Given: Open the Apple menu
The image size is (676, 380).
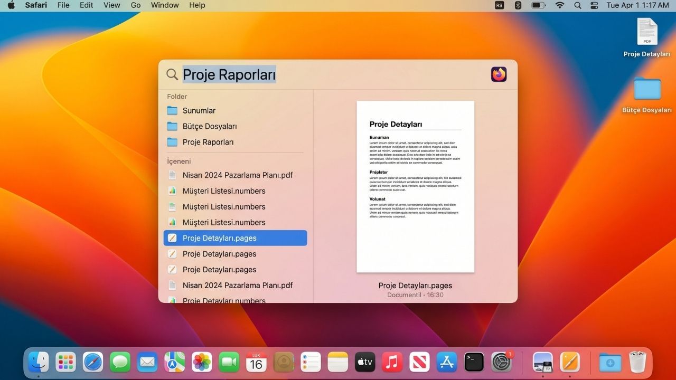Looking at the screenshot, I should click(11, 5).
